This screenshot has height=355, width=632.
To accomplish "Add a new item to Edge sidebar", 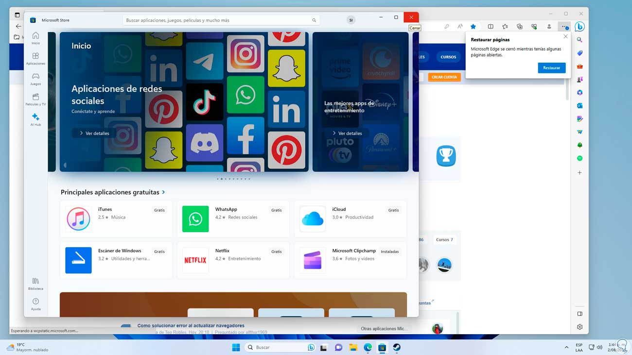I will point(579,172).
